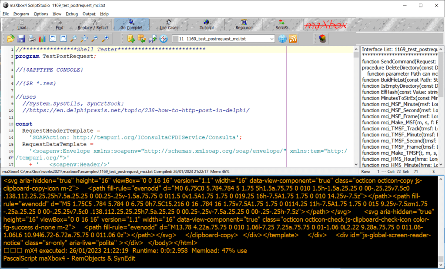Open the orange RSS feed icon
This screenshot has height=269, width=445.
click(293, 39)
